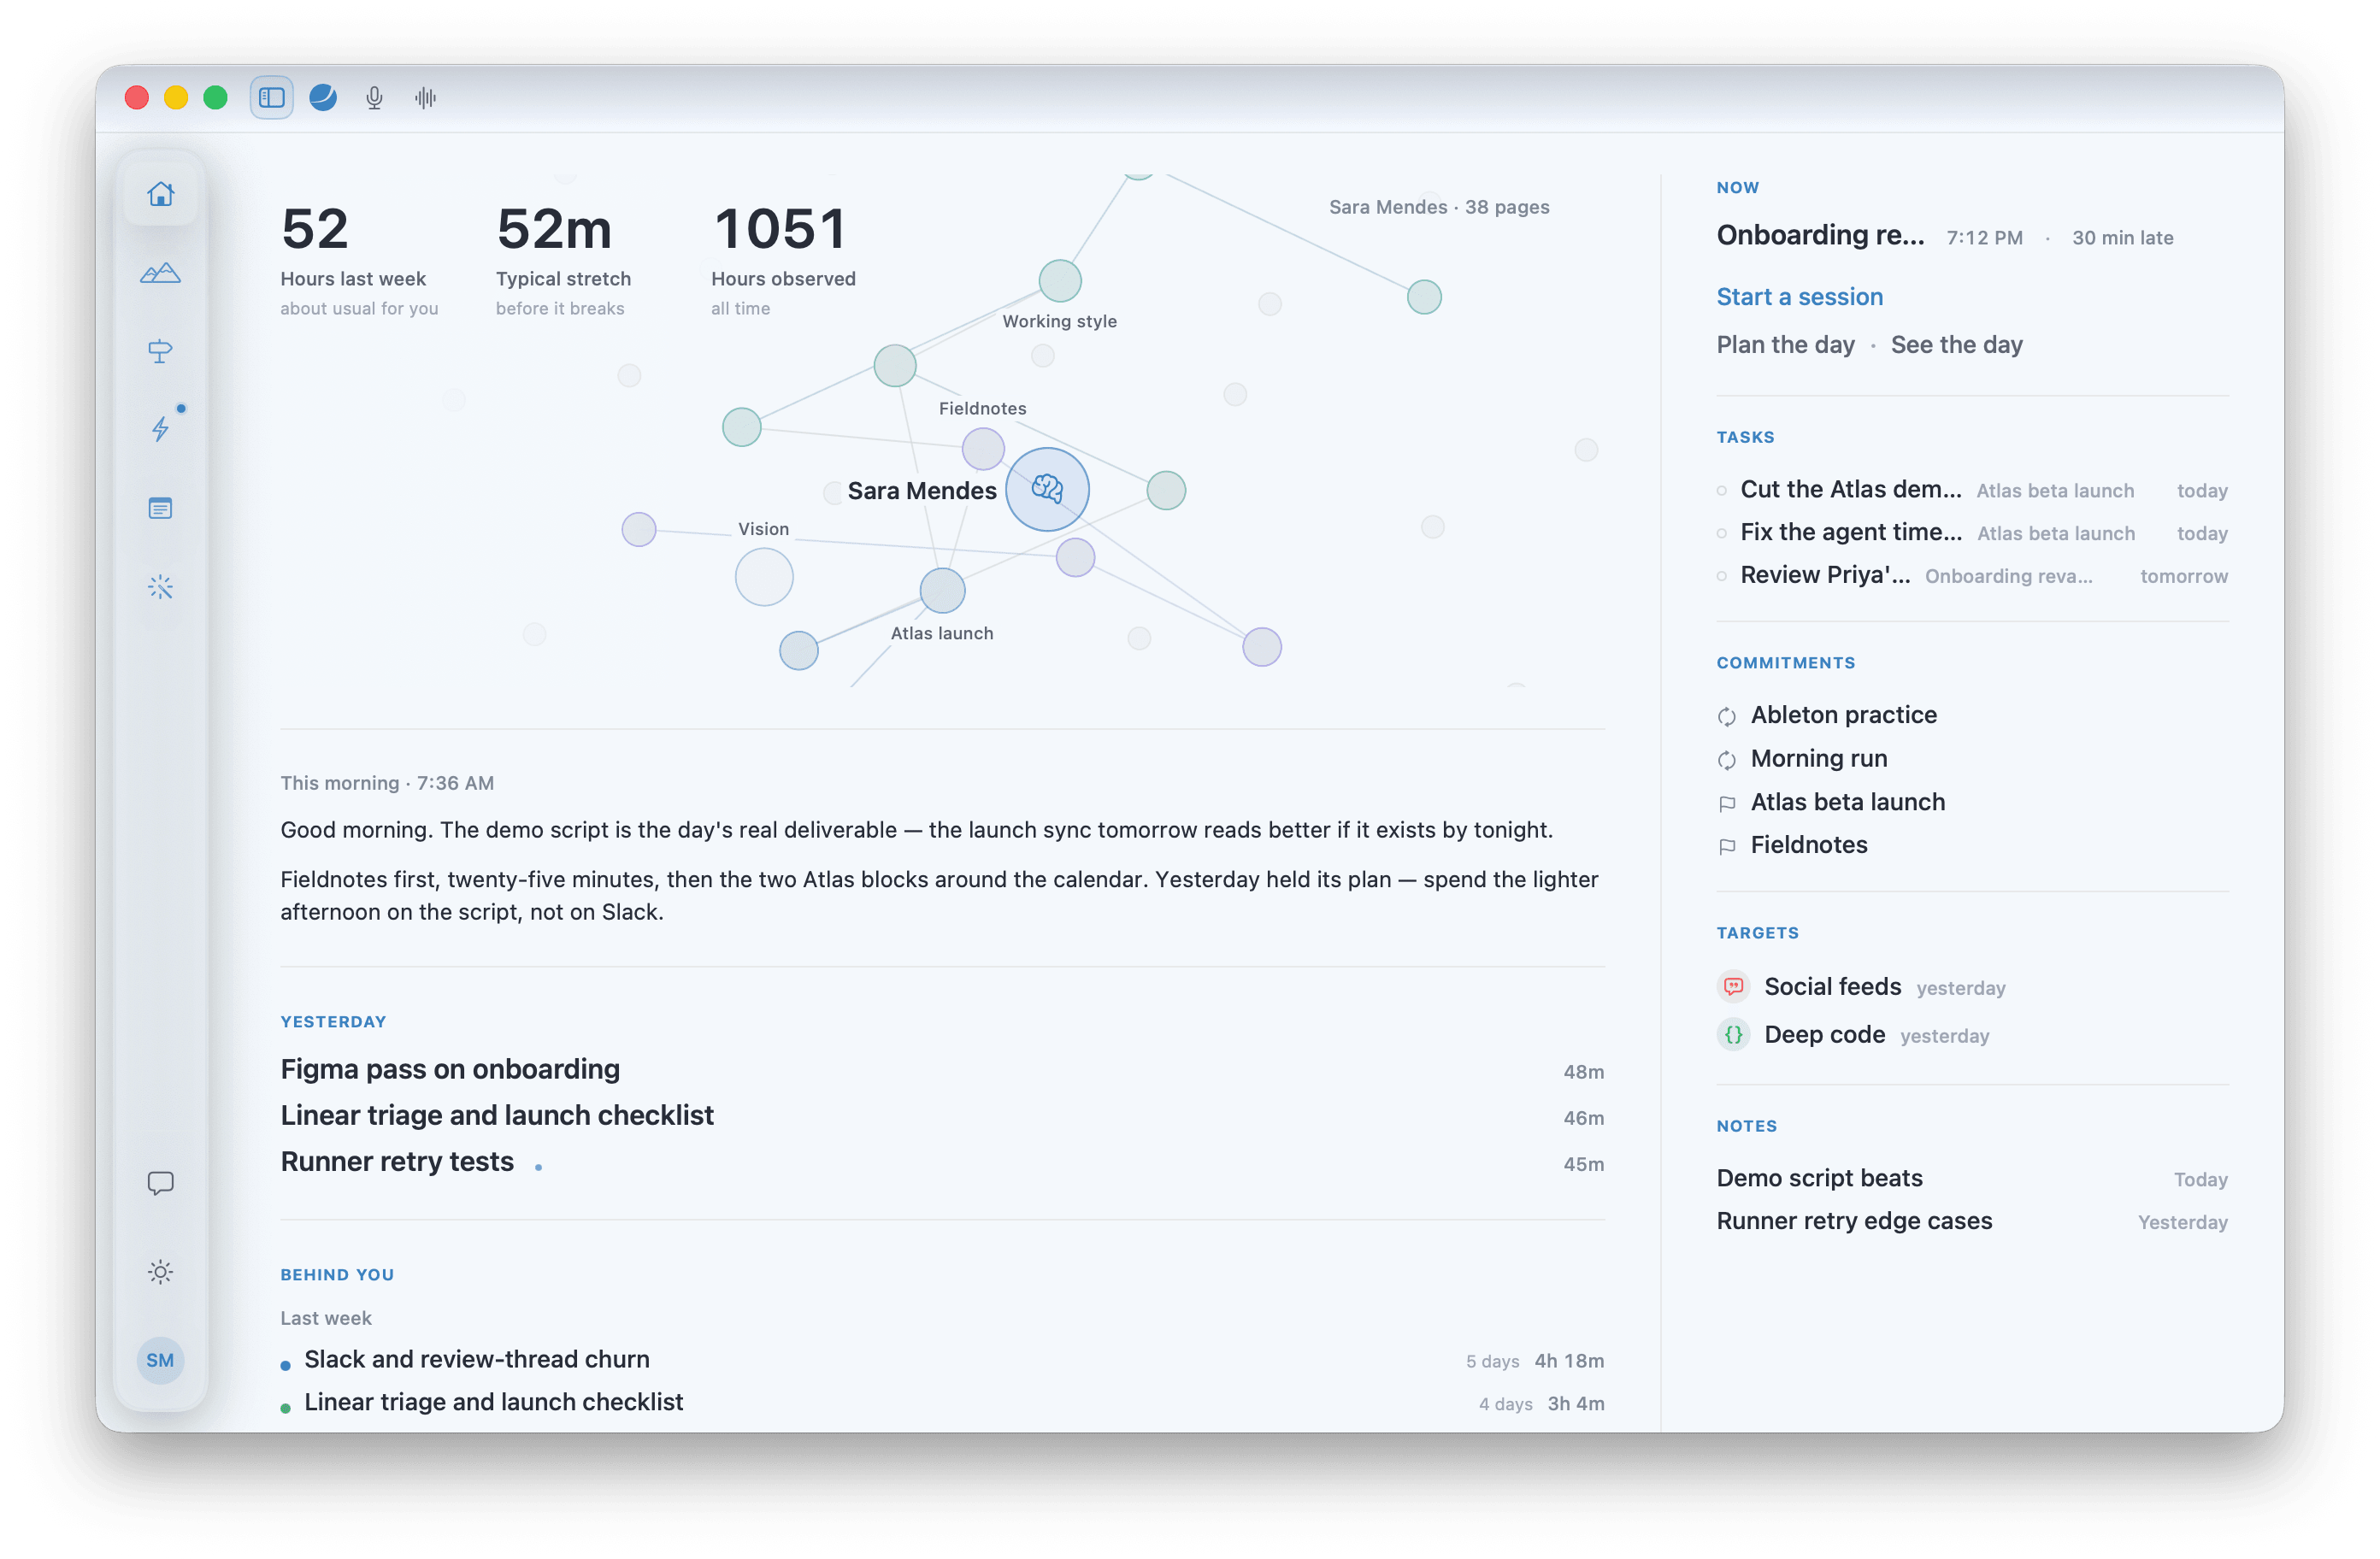
Task: Click Start a session link
Action: (x=1799, y=296)
